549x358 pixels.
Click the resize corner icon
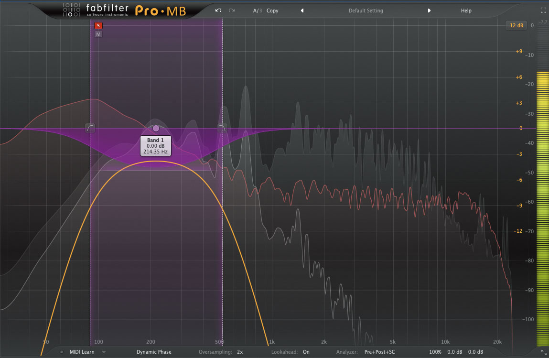(543, 351)
